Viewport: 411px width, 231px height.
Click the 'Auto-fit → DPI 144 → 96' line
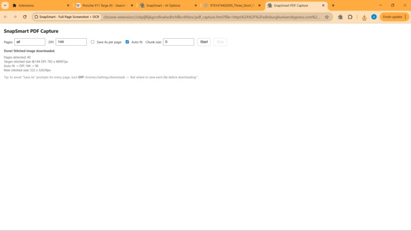[21, 66]
